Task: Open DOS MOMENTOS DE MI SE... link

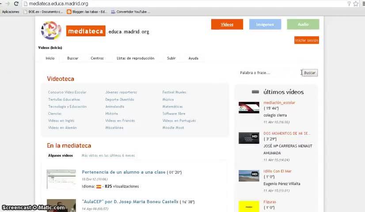Action: tap(287, 133)
